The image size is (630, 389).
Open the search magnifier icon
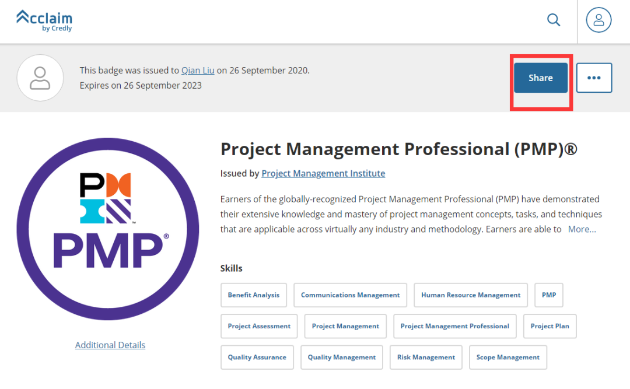(x=554, y=20)
